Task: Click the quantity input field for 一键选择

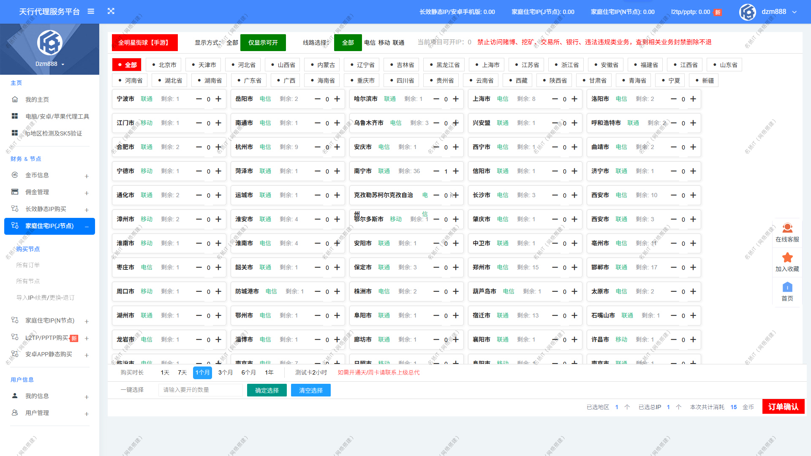Action: [200, 390]
